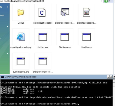Viewport: 115px width, 109px height.
Task: Click the cmd window scrollbar up arrow
Action: (114, 81)
